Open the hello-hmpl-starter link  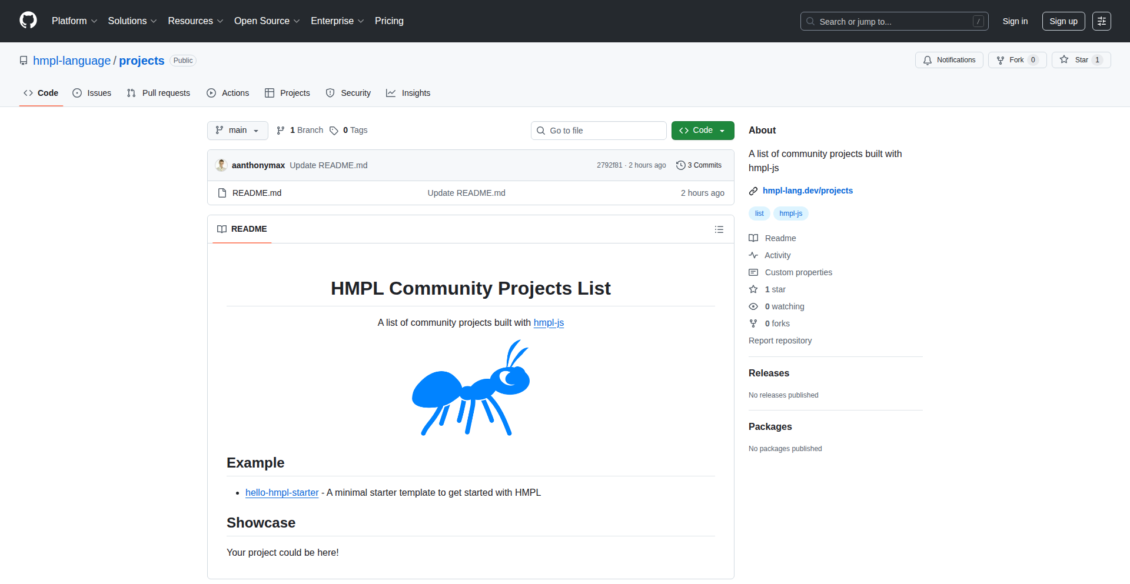pos(282,493)
